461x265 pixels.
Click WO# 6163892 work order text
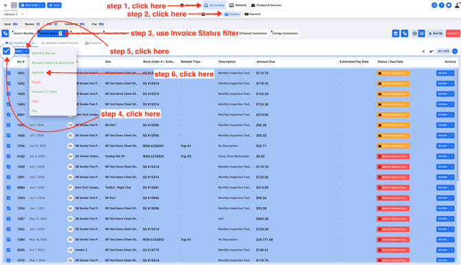[x=153, y=240]
